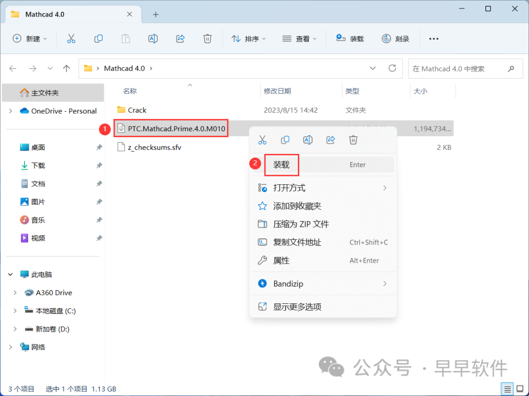Expand OneDrive - Personal tree node
Image resolution: width=529 pixels, height=396 pixels.
click(x=10, y=111)
